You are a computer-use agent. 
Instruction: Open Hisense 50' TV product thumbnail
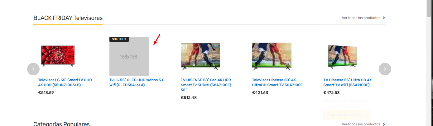click(272, 55)
